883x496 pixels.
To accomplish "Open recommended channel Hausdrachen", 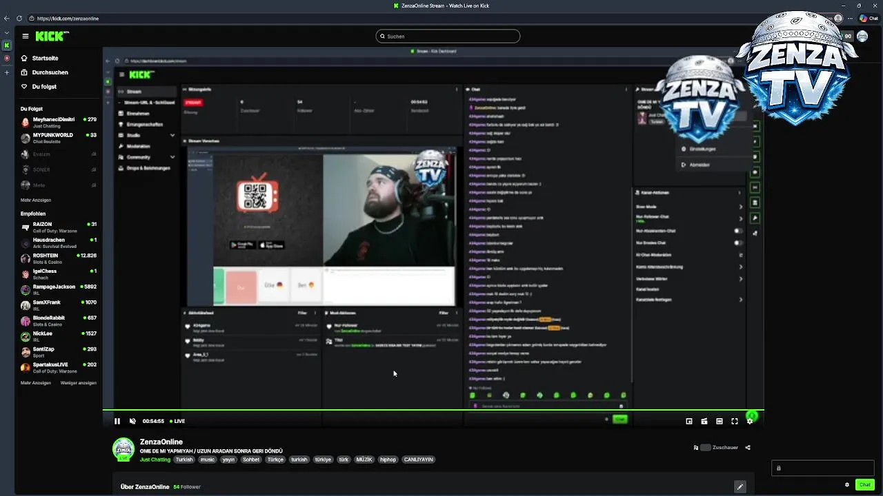I will pos(59,242).
